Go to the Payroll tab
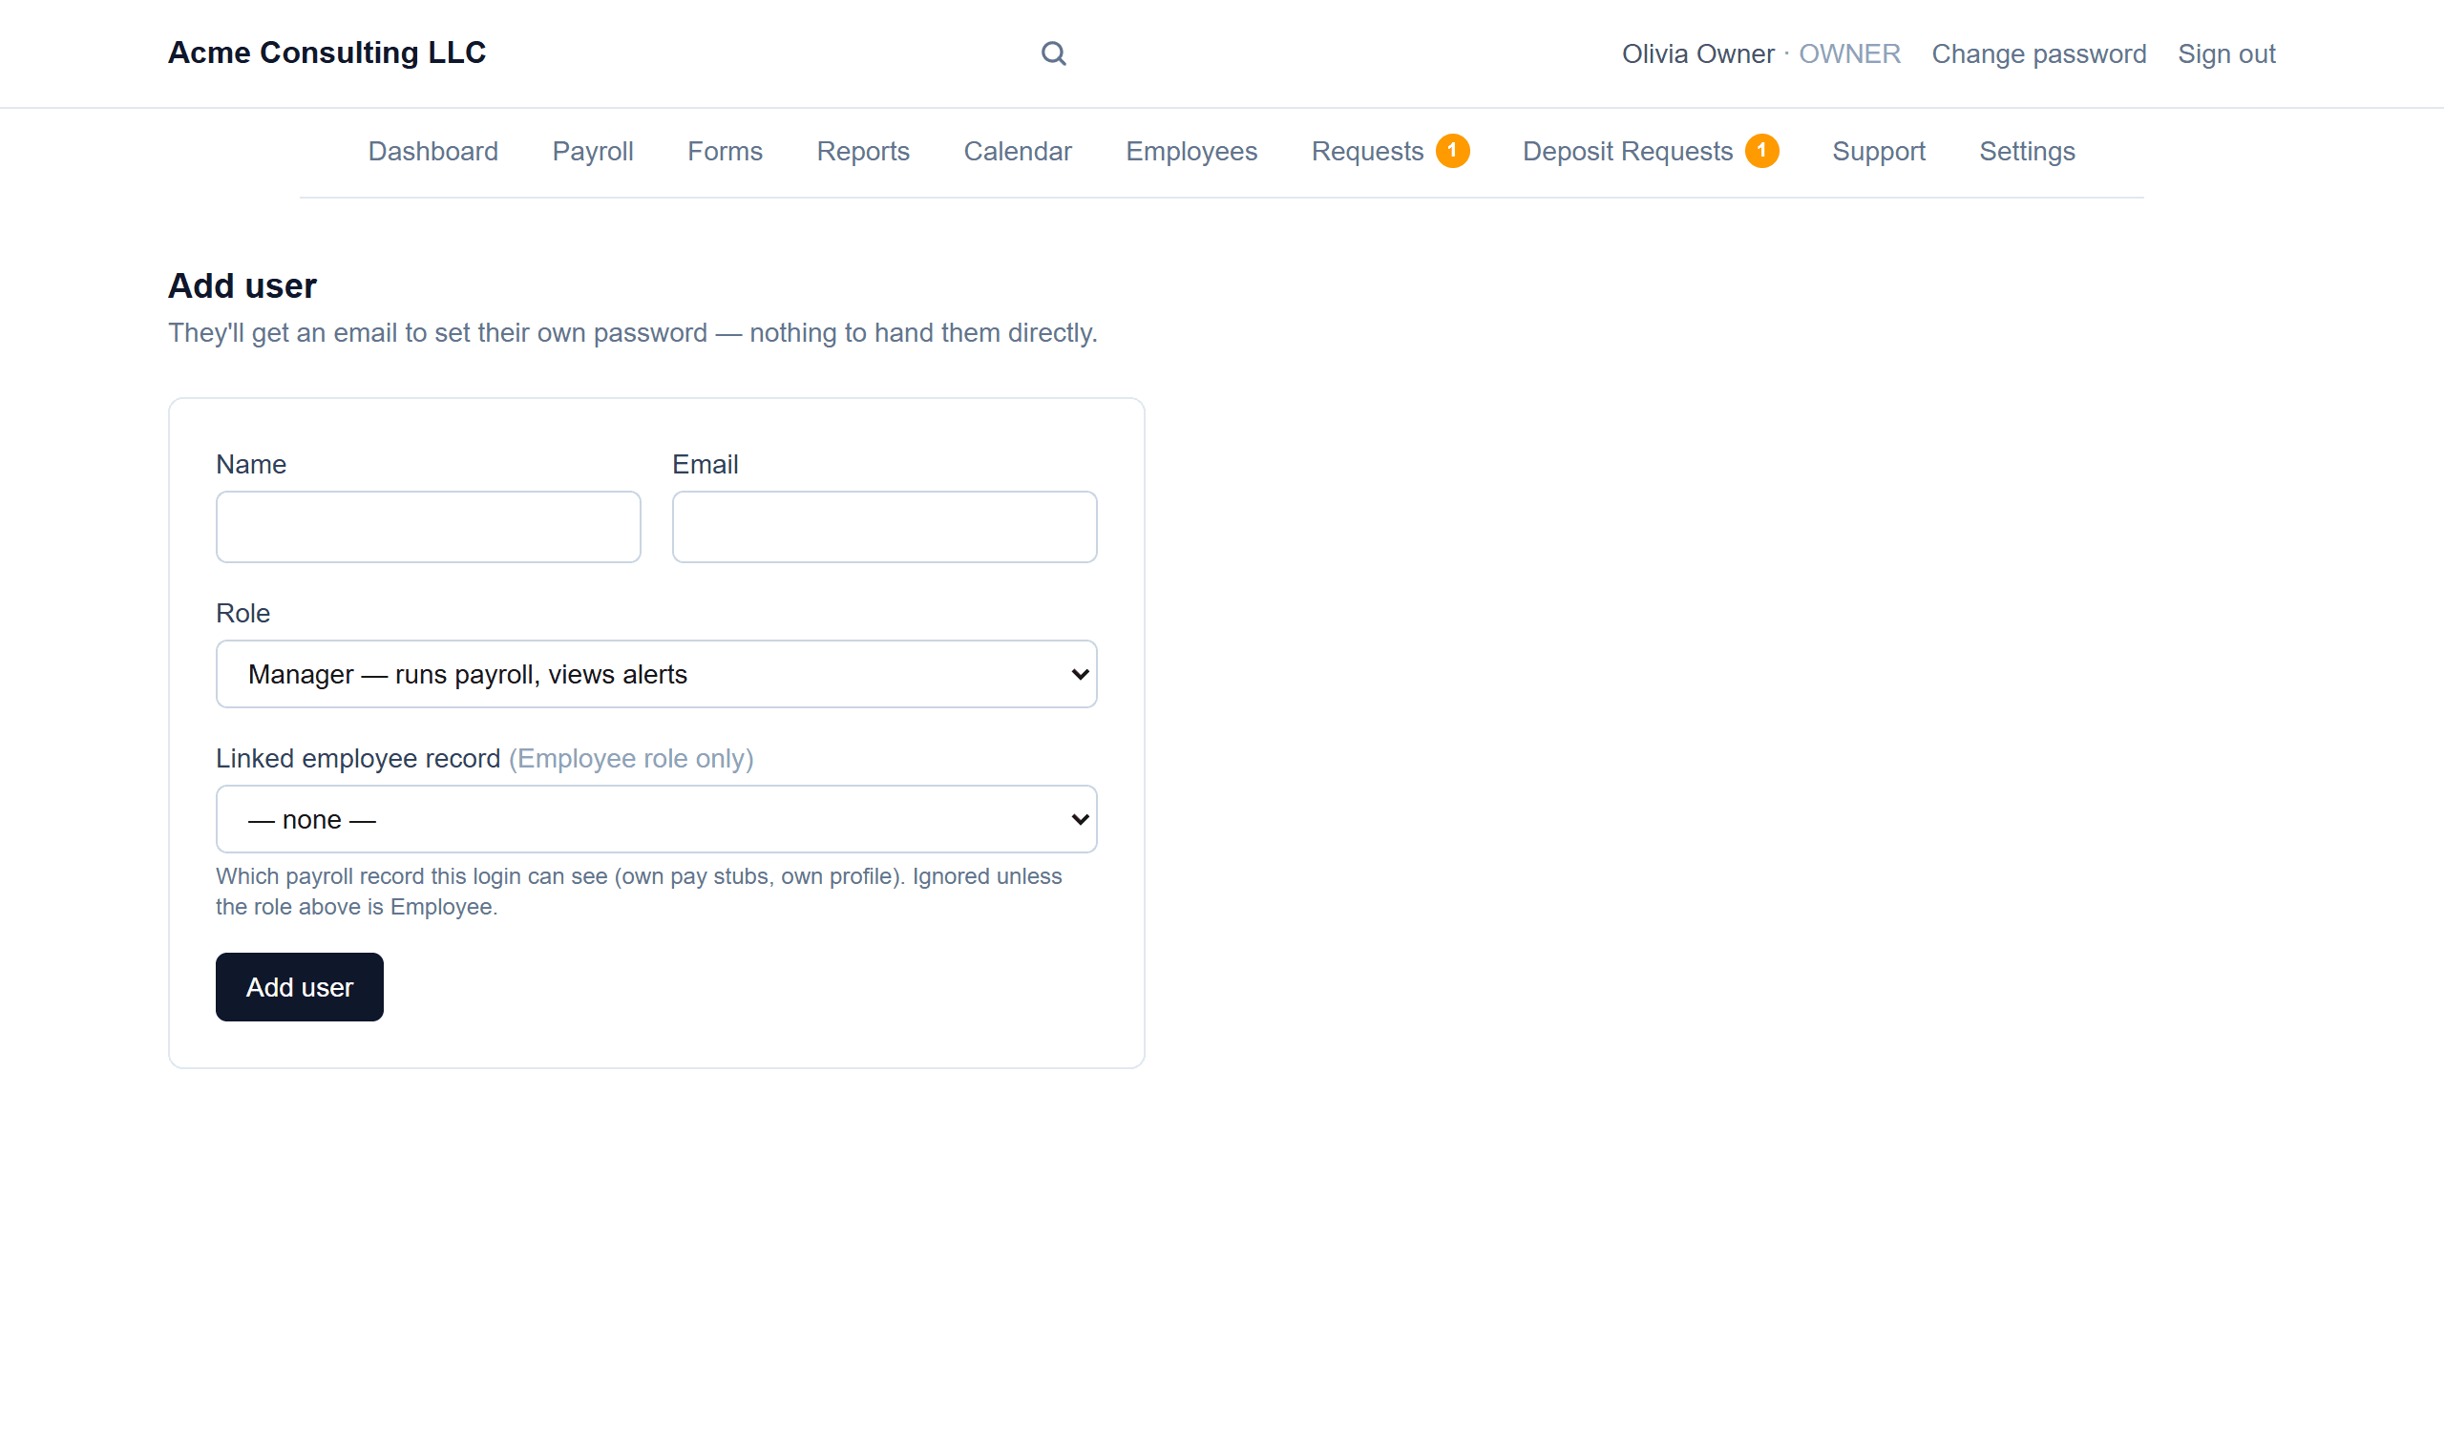This screenshot has height=1451, width=2444. pos(593,152)
